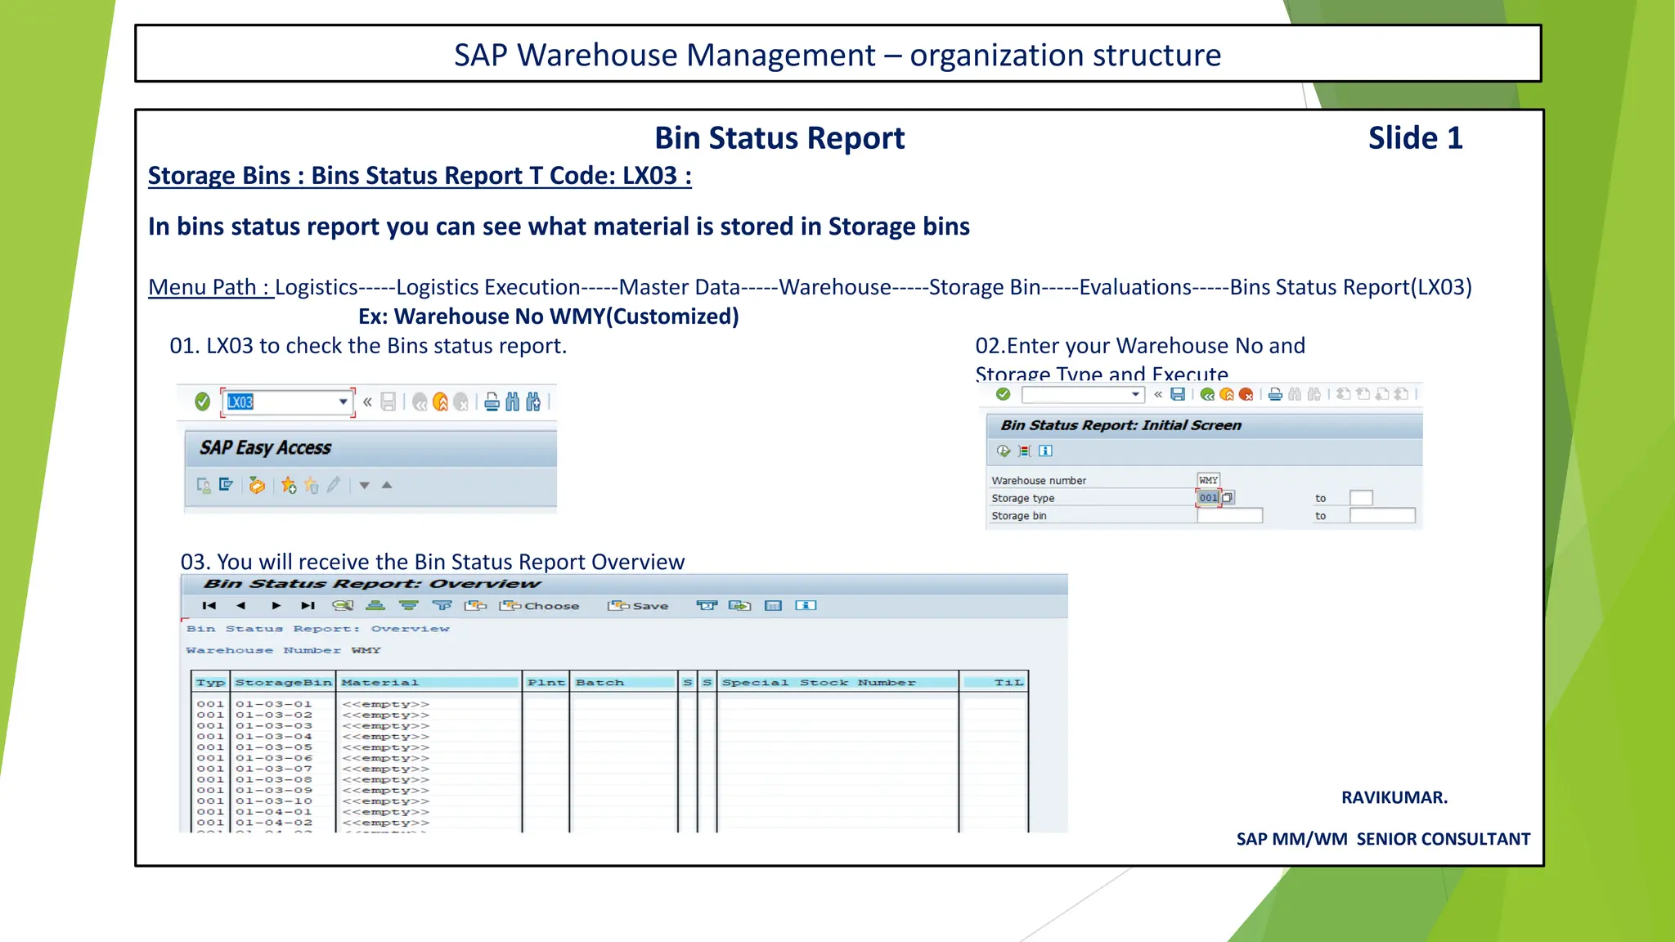
Task: Click Details magnifier icon in Overview toolbar
Action: click(x=343, y=606)
